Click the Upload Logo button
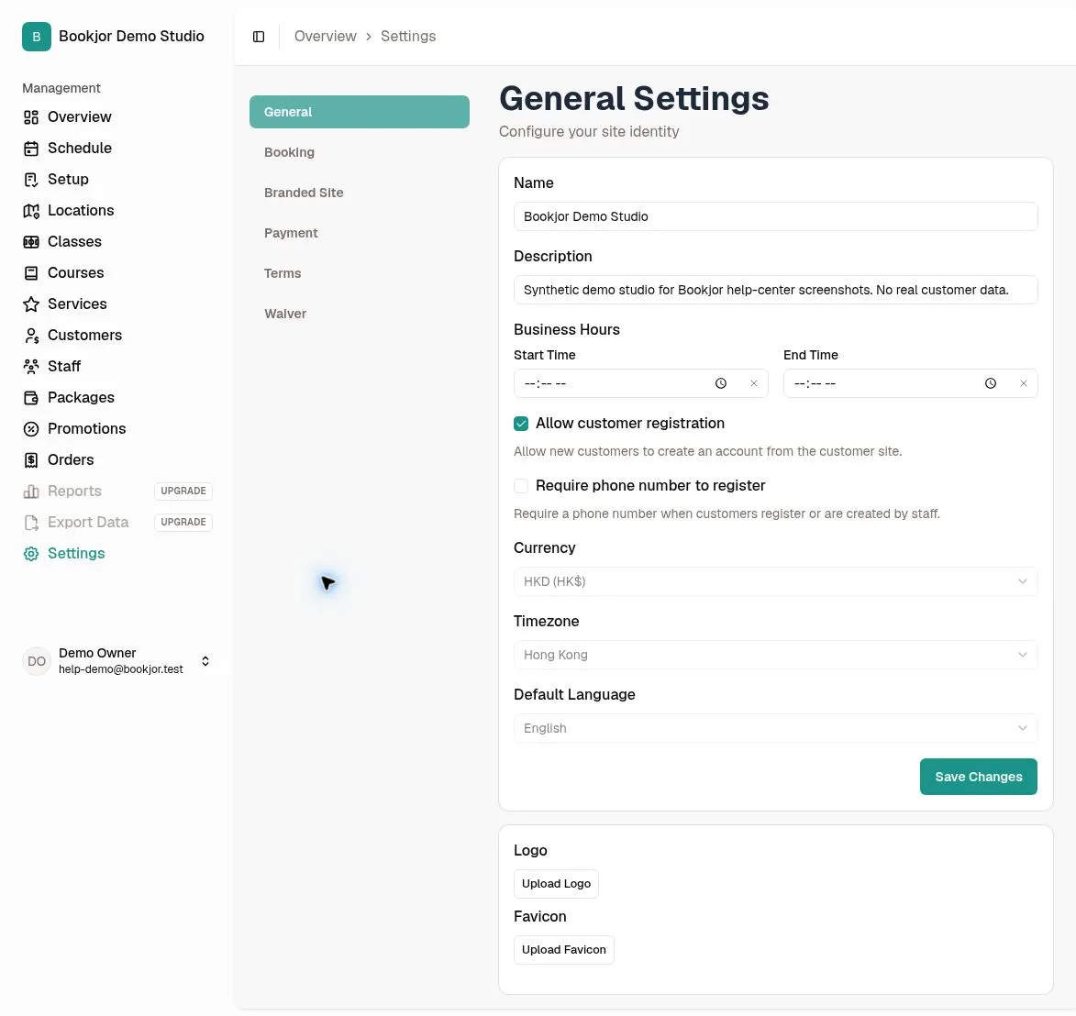 coord(556,884)
